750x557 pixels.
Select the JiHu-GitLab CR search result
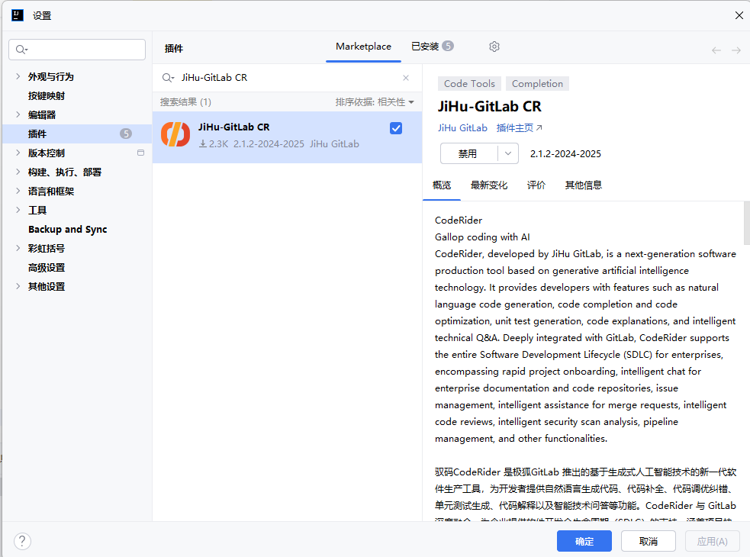point(287,137)
